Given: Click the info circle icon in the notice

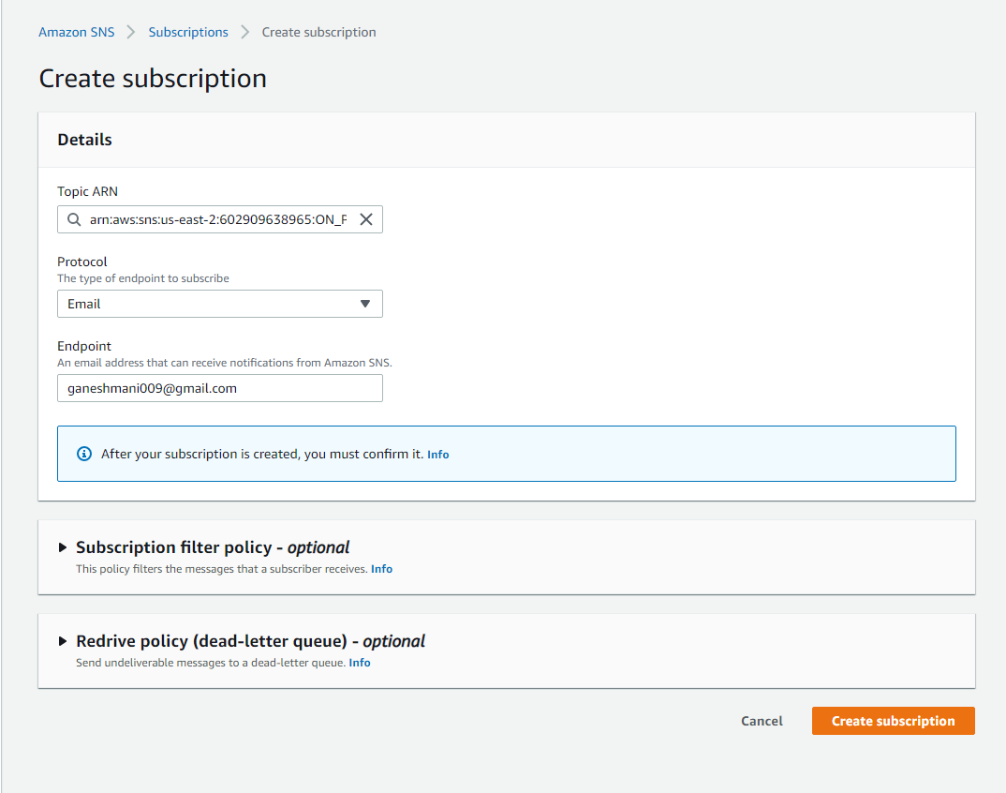Looking at the screenshot, I should coord(84,454).
